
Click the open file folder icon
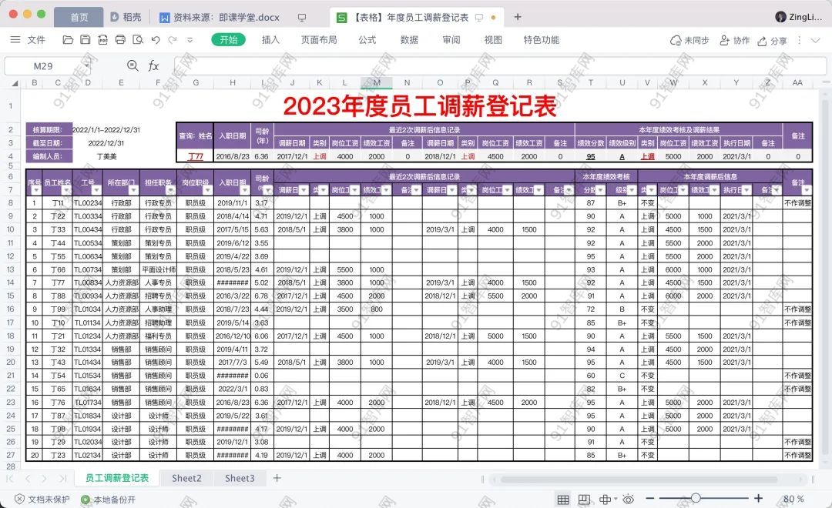68,40
